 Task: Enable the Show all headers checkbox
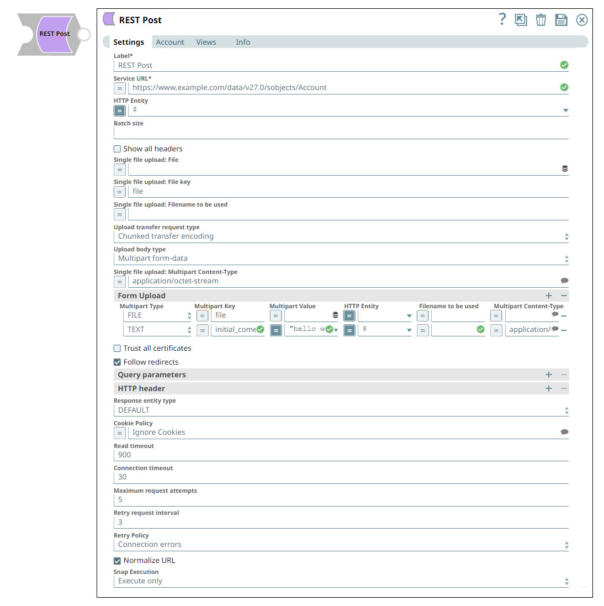tap(117, 149)
